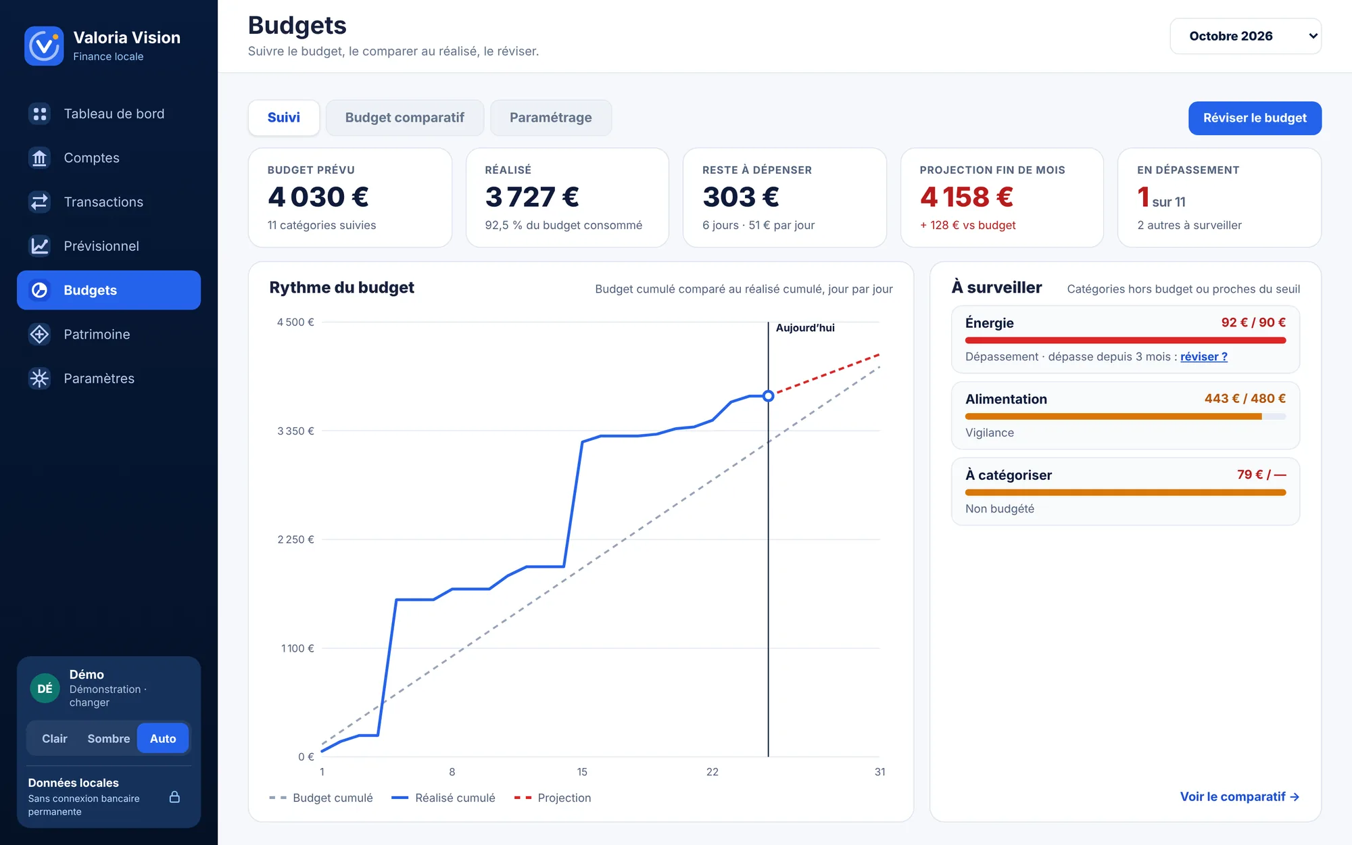This screenshot has width=1352, height=845.
Task: Click the DÉ avatar circle
Action: click(x=45, y=688)
